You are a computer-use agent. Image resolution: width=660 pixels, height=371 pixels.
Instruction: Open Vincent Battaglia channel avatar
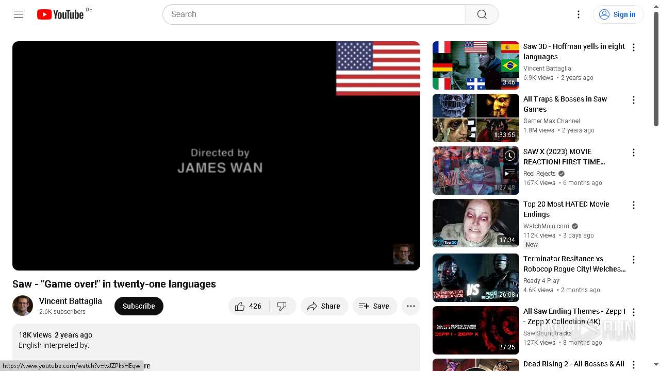coord(23,306)
